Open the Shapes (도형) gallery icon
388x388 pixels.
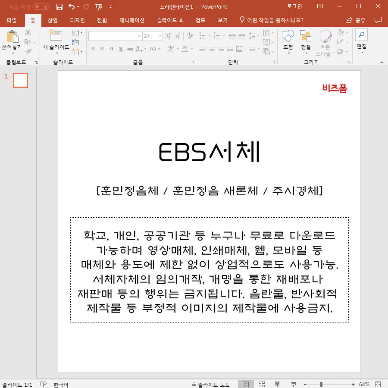(x=288, y=37)
